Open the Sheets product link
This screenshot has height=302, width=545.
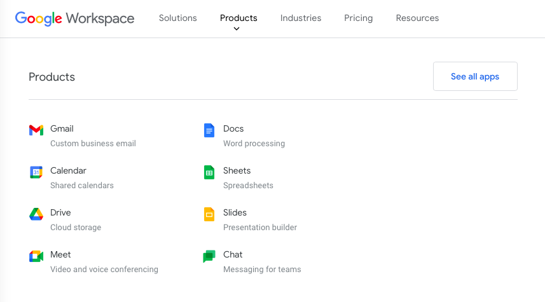(x=237, y=170)
